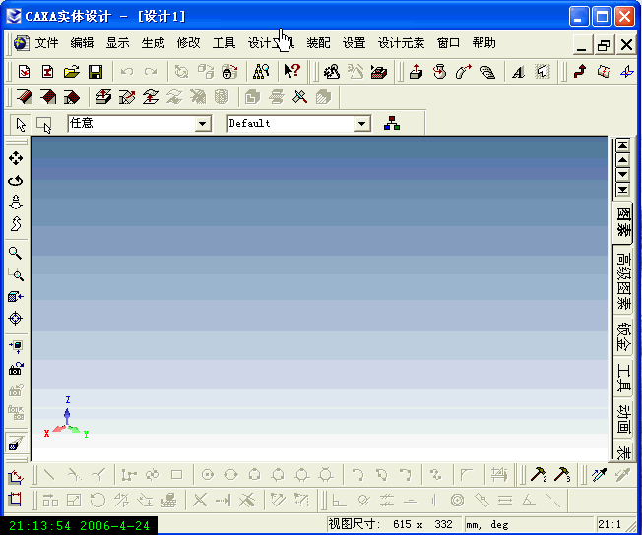The image size is (642, 535).
Task: Open the 窗口 menu
Action: click(448, 43)
